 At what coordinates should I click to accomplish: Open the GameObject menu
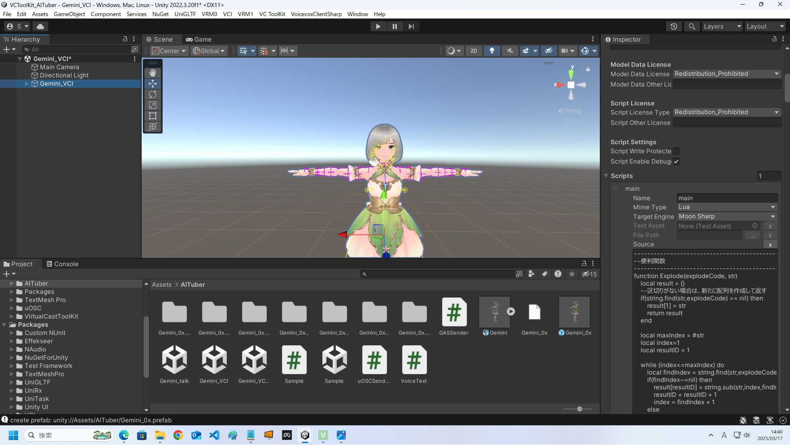pos(69,14)
